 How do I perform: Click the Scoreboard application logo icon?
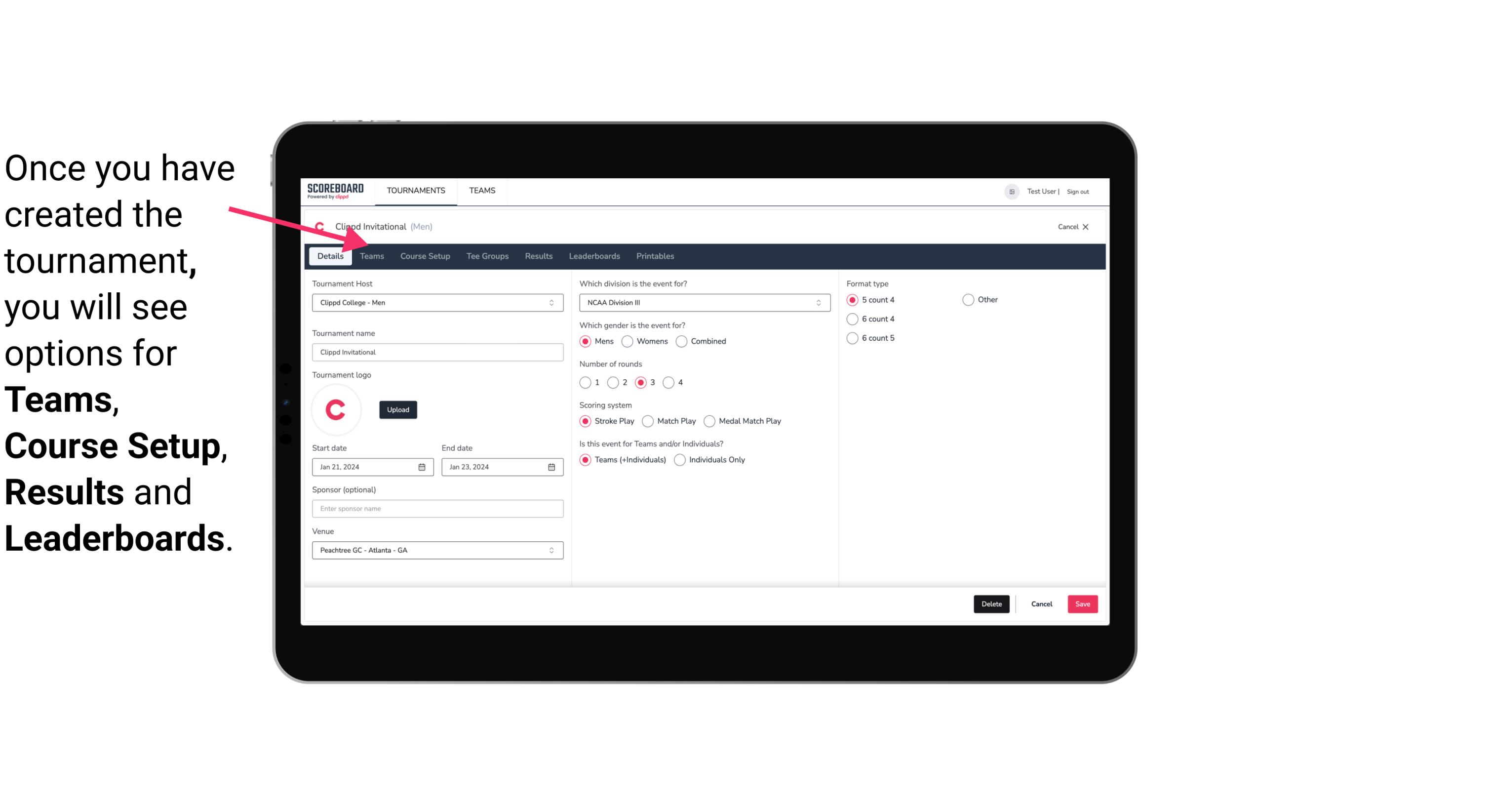coord(334,190)
